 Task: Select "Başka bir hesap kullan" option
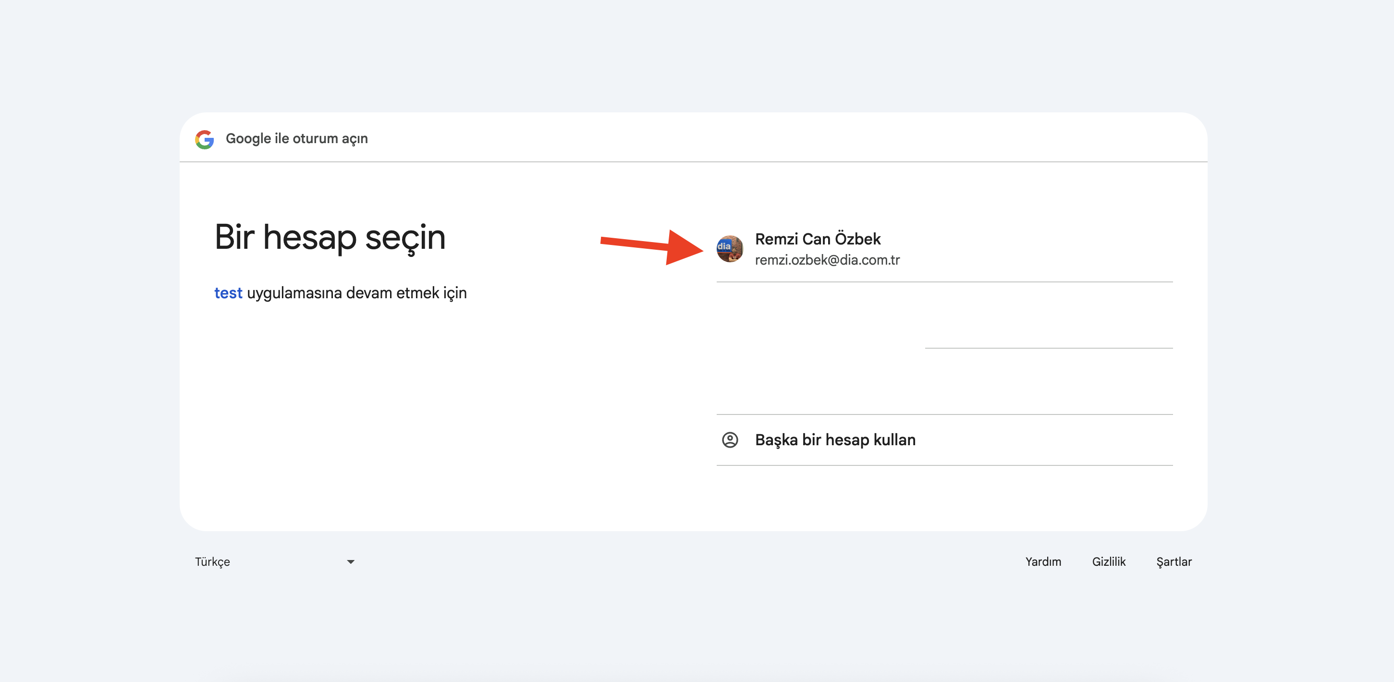tap(835, 439)
